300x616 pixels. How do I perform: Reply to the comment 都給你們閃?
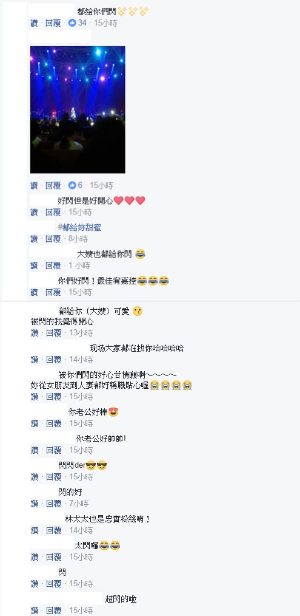point(53,23)
